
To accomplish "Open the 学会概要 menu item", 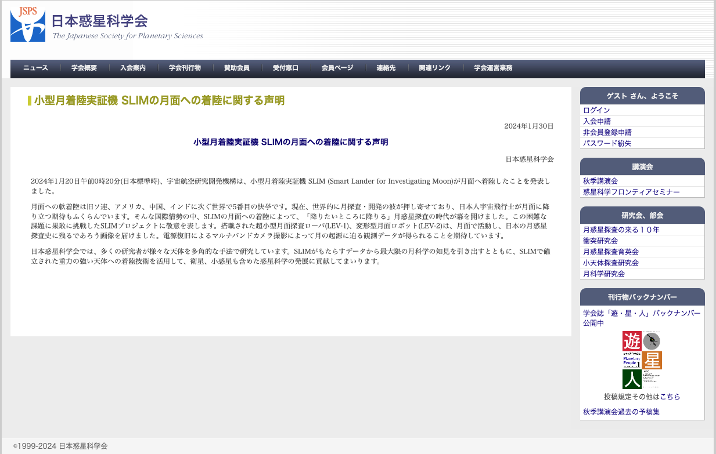I will coord(84,68).
